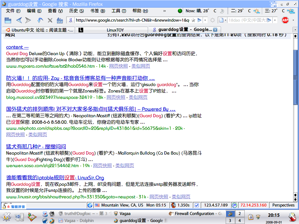The image size is (299, 224).
Task: Open the home page icon
Action: click(x=60, y=20)
